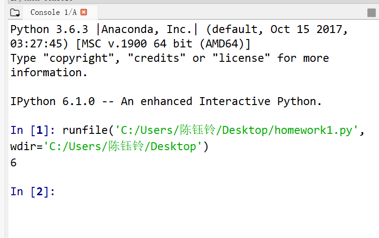Click the wdir= argument text
The image size is (379, 238).
point(27,146)
